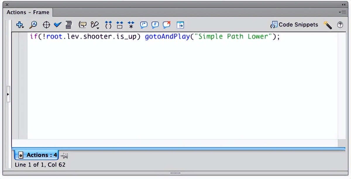This screenshot has height=179, width=351.
Task: Remove comment using the red-marked bubble icon
Action: [x=167, y=25]
